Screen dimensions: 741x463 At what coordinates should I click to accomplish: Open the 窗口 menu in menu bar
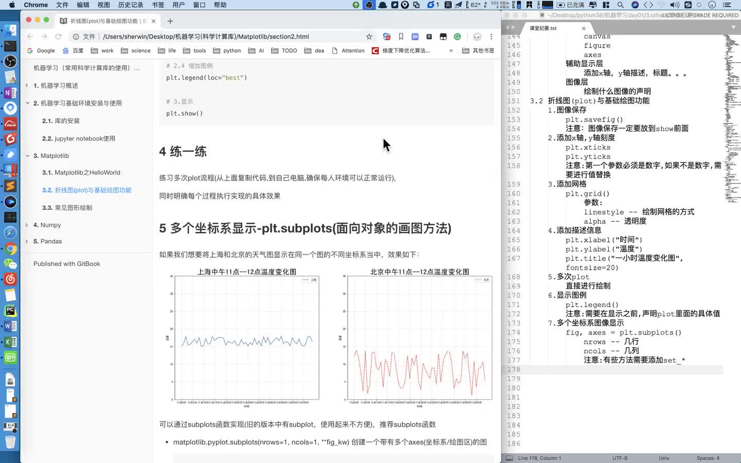click(199, 5)
